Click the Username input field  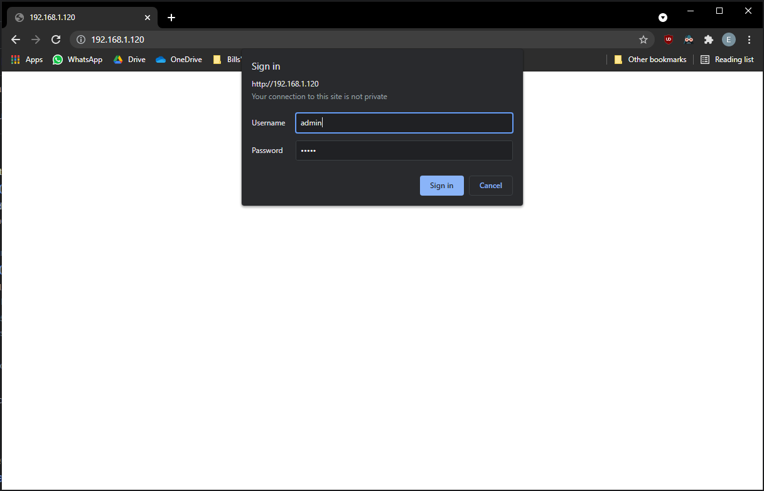click(x=404, y=123)
